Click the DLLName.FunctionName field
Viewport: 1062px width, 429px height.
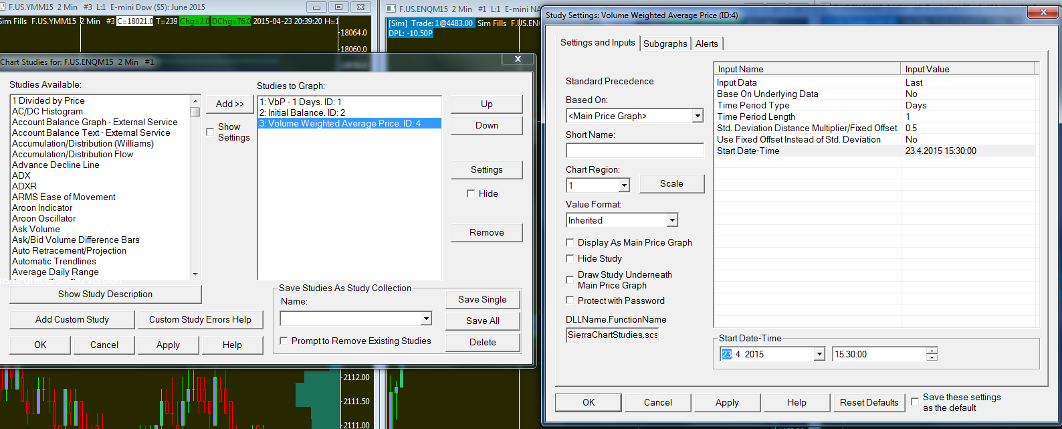coord(612,335)
